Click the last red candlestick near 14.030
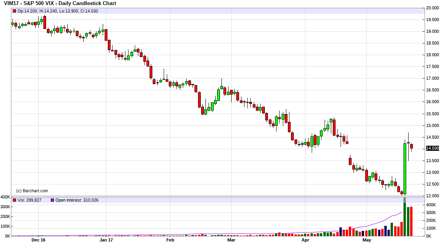441x252 pixels. pos(411,146)
